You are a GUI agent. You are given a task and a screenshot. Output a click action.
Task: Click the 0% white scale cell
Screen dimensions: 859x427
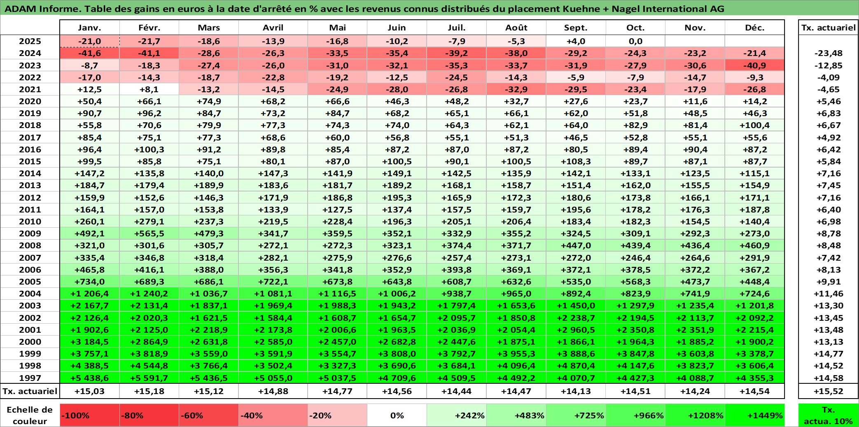(397, 415)
